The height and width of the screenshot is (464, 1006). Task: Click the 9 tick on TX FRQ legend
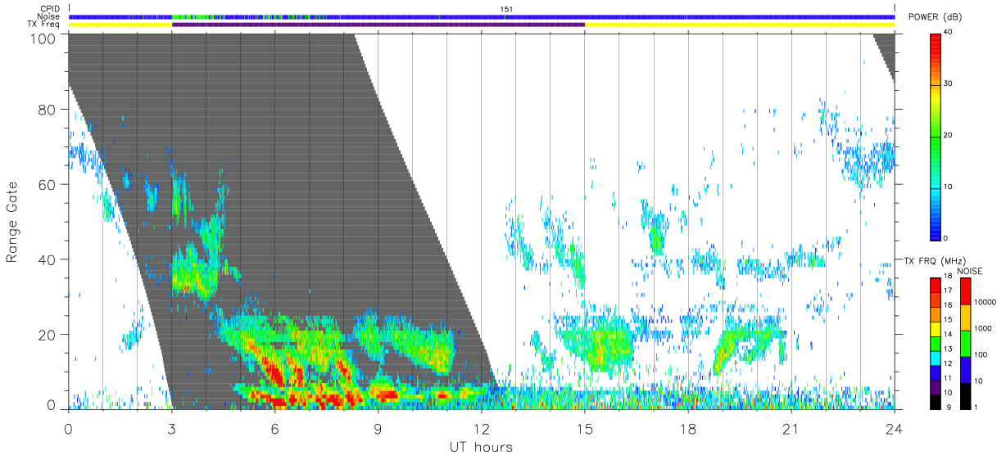(x=947, y=407)
